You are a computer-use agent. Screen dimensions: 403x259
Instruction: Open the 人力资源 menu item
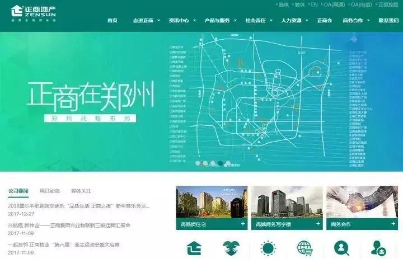click(x=291, y=20)
